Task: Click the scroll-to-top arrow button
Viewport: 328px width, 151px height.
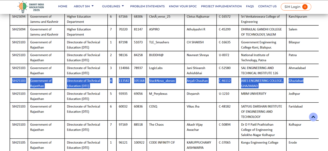Action: point(313,117)
